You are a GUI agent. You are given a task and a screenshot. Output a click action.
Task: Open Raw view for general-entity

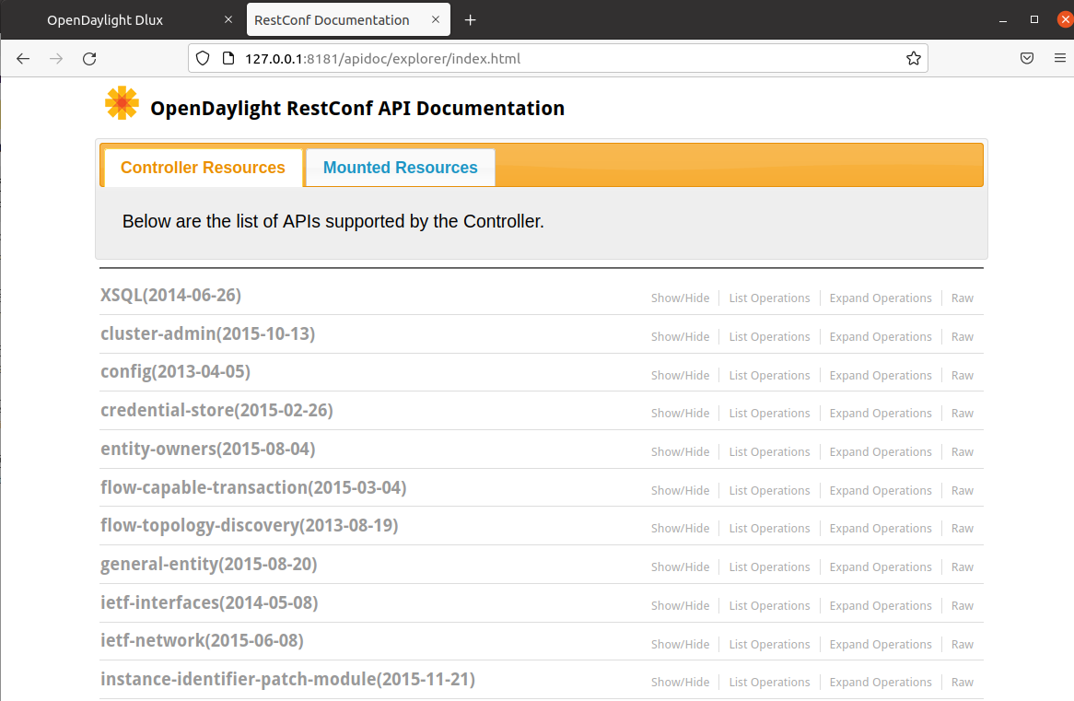[962, 567]
